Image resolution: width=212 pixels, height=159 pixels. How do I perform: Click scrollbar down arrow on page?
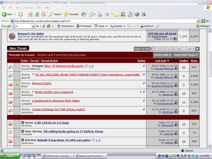click(x=210, y=146)
